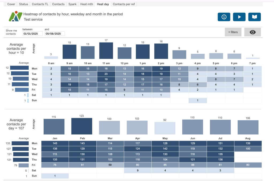Click the end date field 05/08/2025
The width and height of the screenshot is (274, 181).
click(55, 34)
